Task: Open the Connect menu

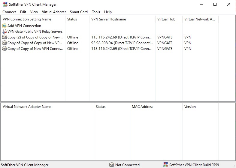Action: coord(9,12)
